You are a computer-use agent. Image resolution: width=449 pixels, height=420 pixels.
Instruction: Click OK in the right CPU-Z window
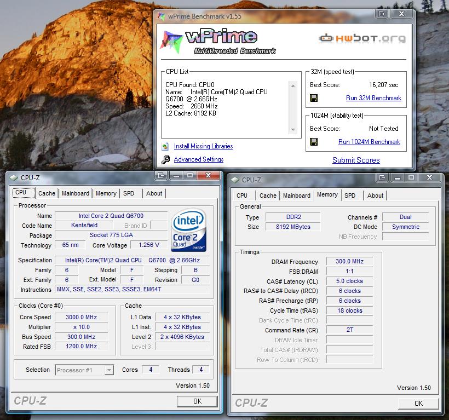click(x=418, y=403)
